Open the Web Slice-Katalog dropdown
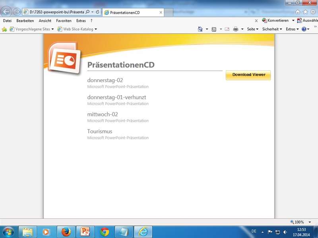 pyautogui.click(x=77, y=29)
